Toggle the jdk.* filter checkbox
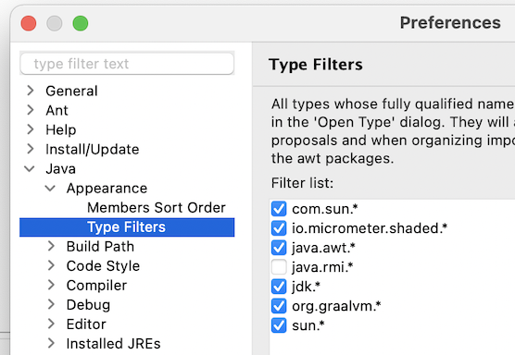515x355 pixels. tap(279, 287)
